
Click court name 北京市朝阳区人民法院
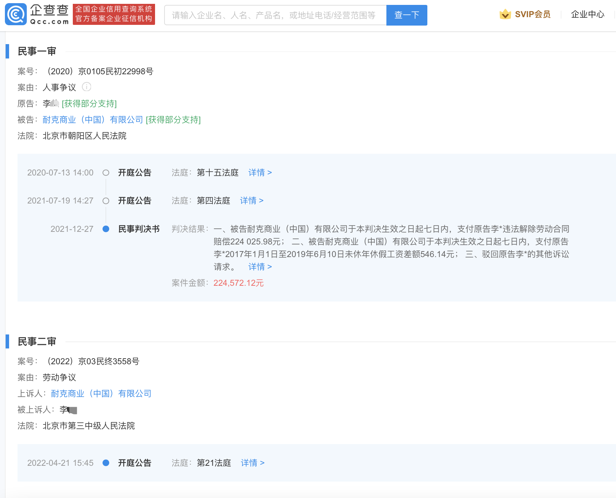click(84, 136)
